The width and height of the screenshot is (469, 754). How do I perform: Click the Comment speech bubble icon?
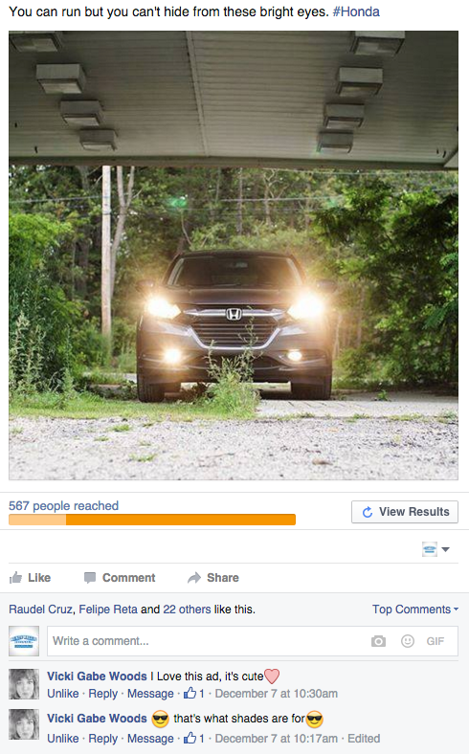tap(89, 578)
